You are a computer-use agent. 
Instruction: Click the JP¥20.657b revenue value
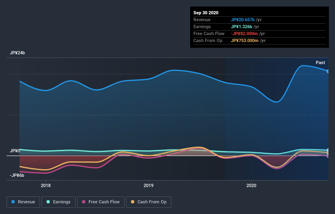pyautogui.click(x=243, y=20)
